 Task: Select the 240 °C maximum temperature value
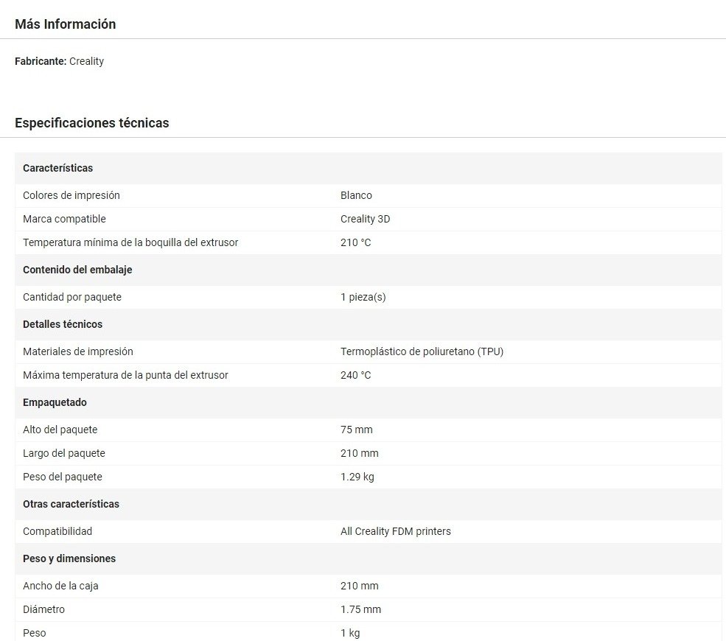tap(355, 375)
